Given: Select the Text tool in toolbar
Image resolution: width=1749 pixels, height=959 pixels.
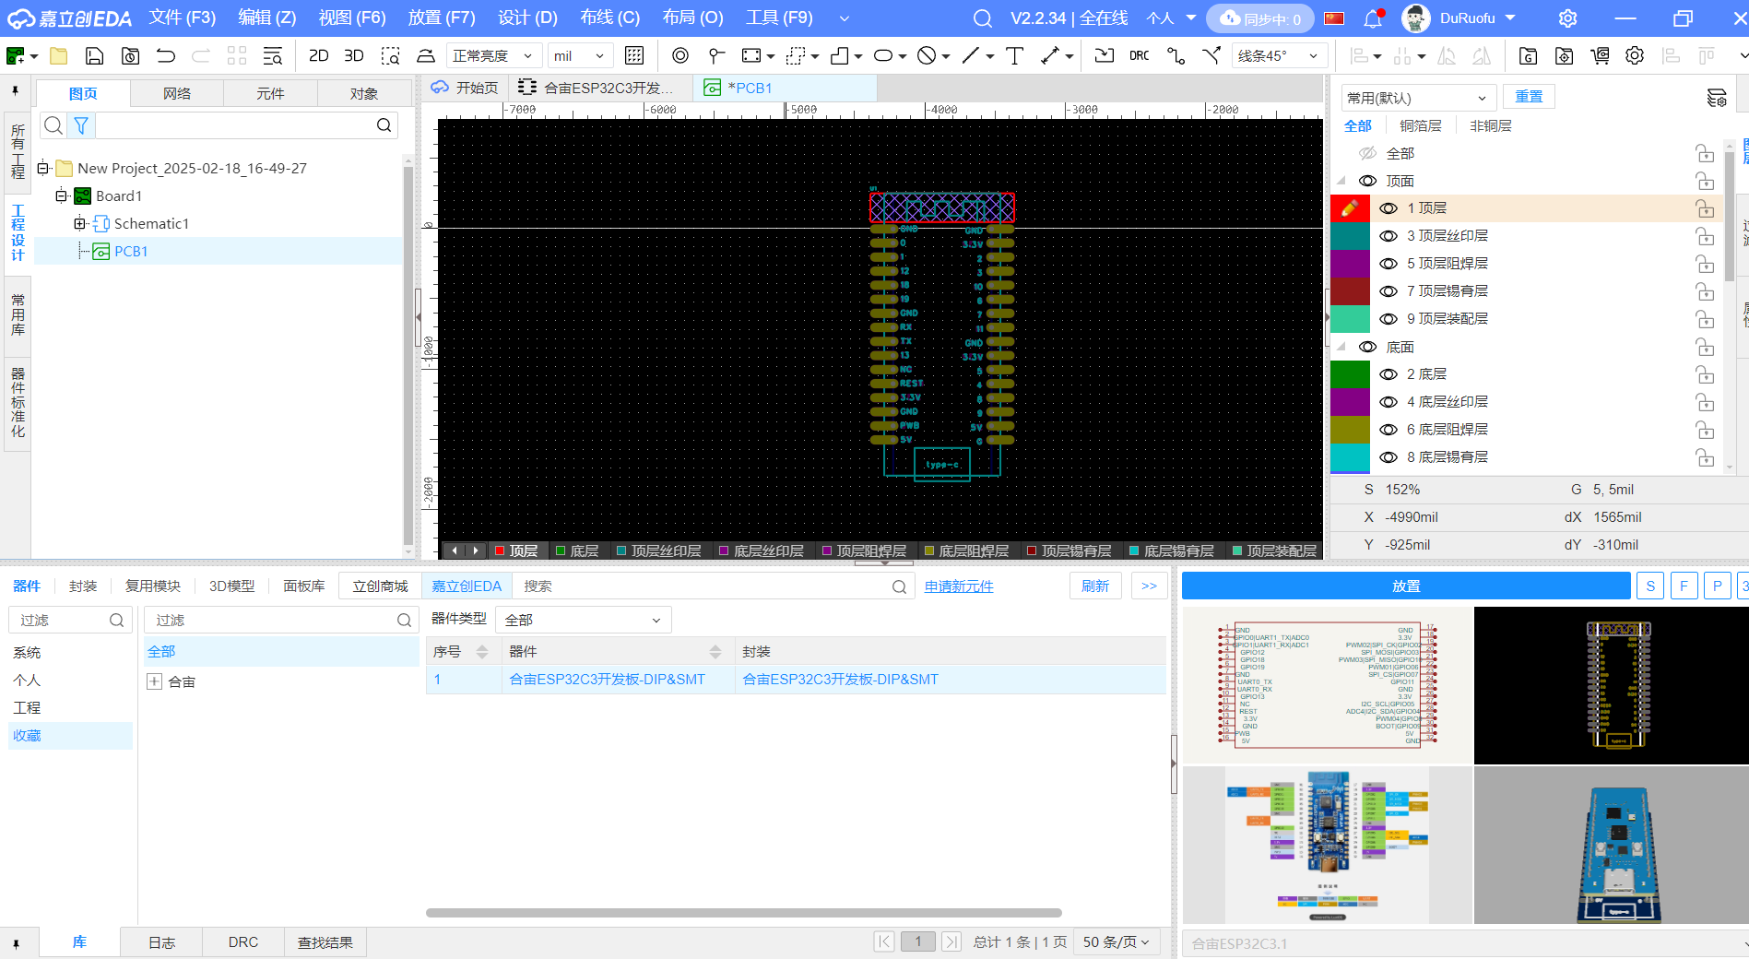Looking at the screenshot, I should [x=1014, y=56].
